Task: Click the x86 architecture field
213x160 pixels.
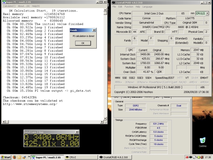Action: click(203, 87)
